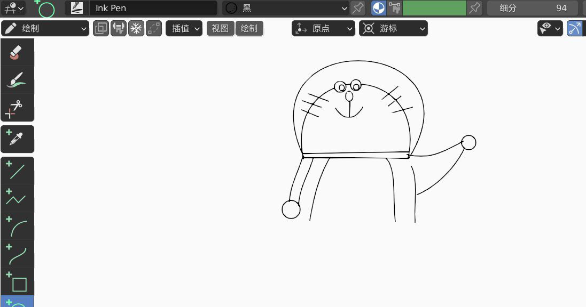586x307 pixels.
Task: Toggle Draw on Back overlapping-squares icon
Action: coord(101,28)
